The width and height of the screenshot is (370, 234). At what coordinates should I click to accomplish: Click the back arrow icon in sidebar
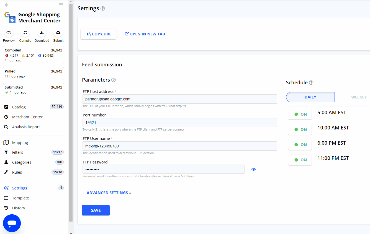pos(7,5)
